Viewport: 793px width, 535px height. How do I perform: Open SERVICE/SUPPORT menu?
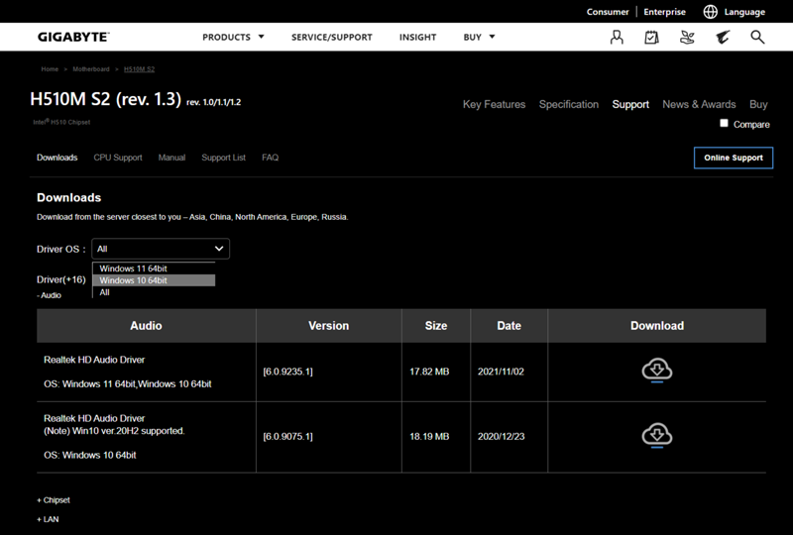tap(332, 37)
